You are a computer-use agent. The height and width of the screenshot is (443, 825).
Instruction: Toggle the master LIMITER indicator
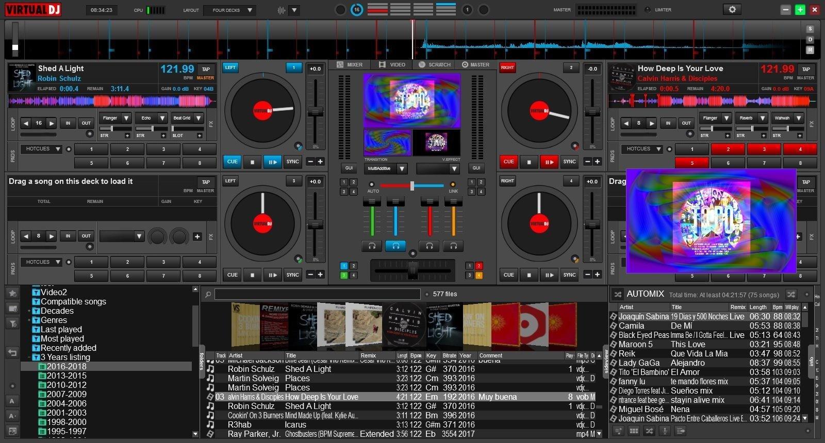648,9
